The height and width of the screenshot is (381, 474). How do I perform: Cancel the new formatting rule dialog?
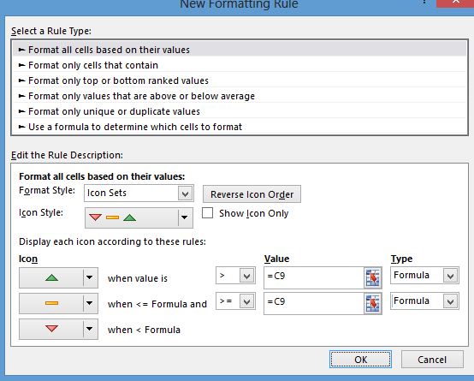pyautogui.click(x=432, y=360)
